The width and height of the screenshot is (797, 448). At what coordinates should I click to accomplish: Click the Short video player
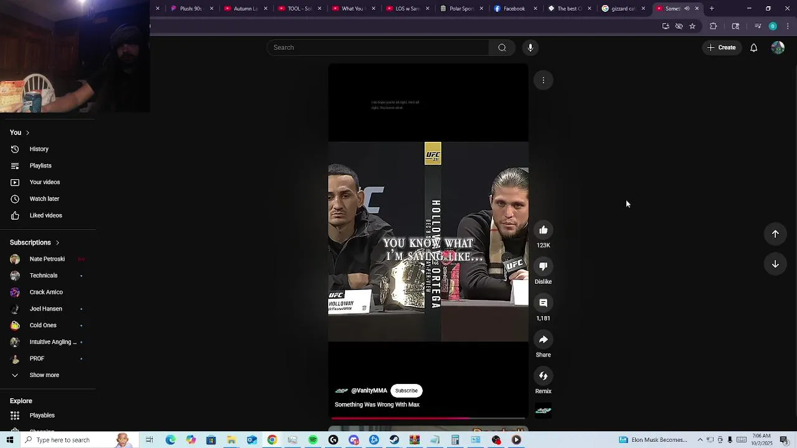[428, 242]
